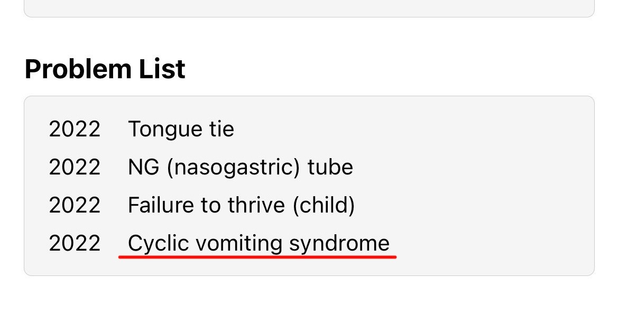Click the partially visible card above Problem List
The width and height of the screenshot is (618, 313).
pyautogui.click(x=309, y=8)
